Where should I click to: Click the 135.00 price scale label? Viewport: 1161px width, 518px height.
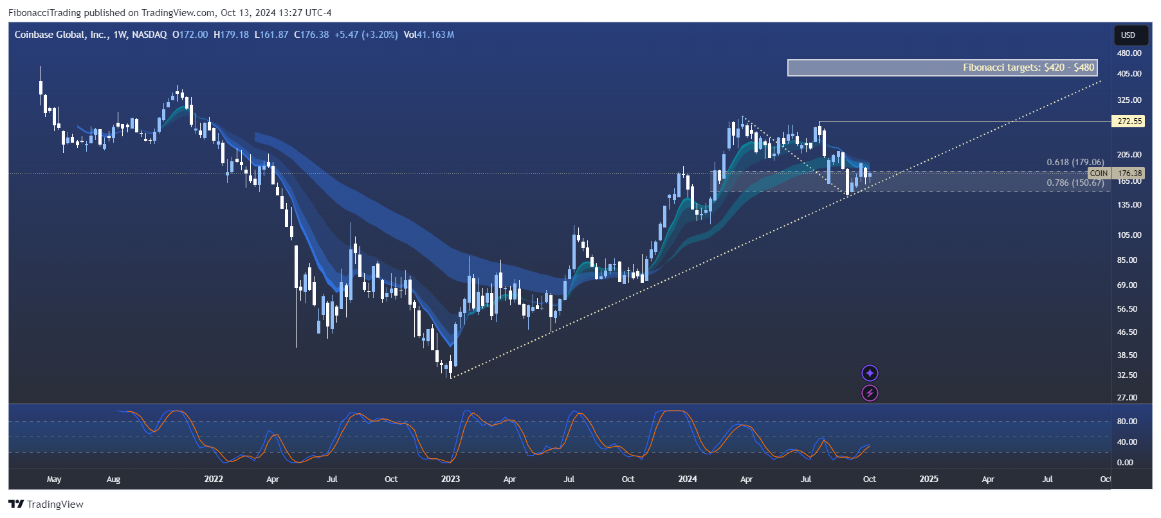(x=1129, y=205)
